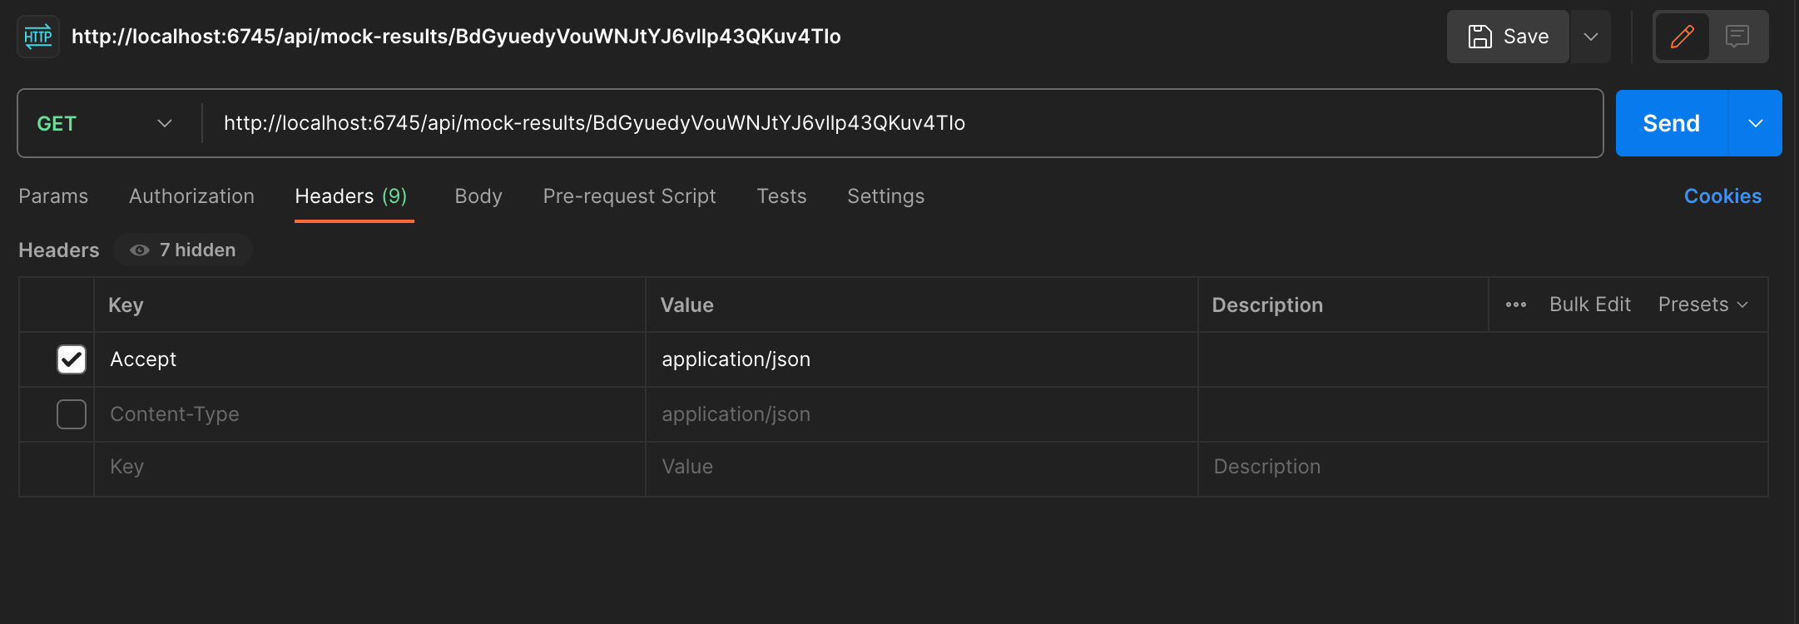The height and width of the screenshot is (624, 1799).
Task: Switch to the Body tab
Action: (x=478, y=196)
